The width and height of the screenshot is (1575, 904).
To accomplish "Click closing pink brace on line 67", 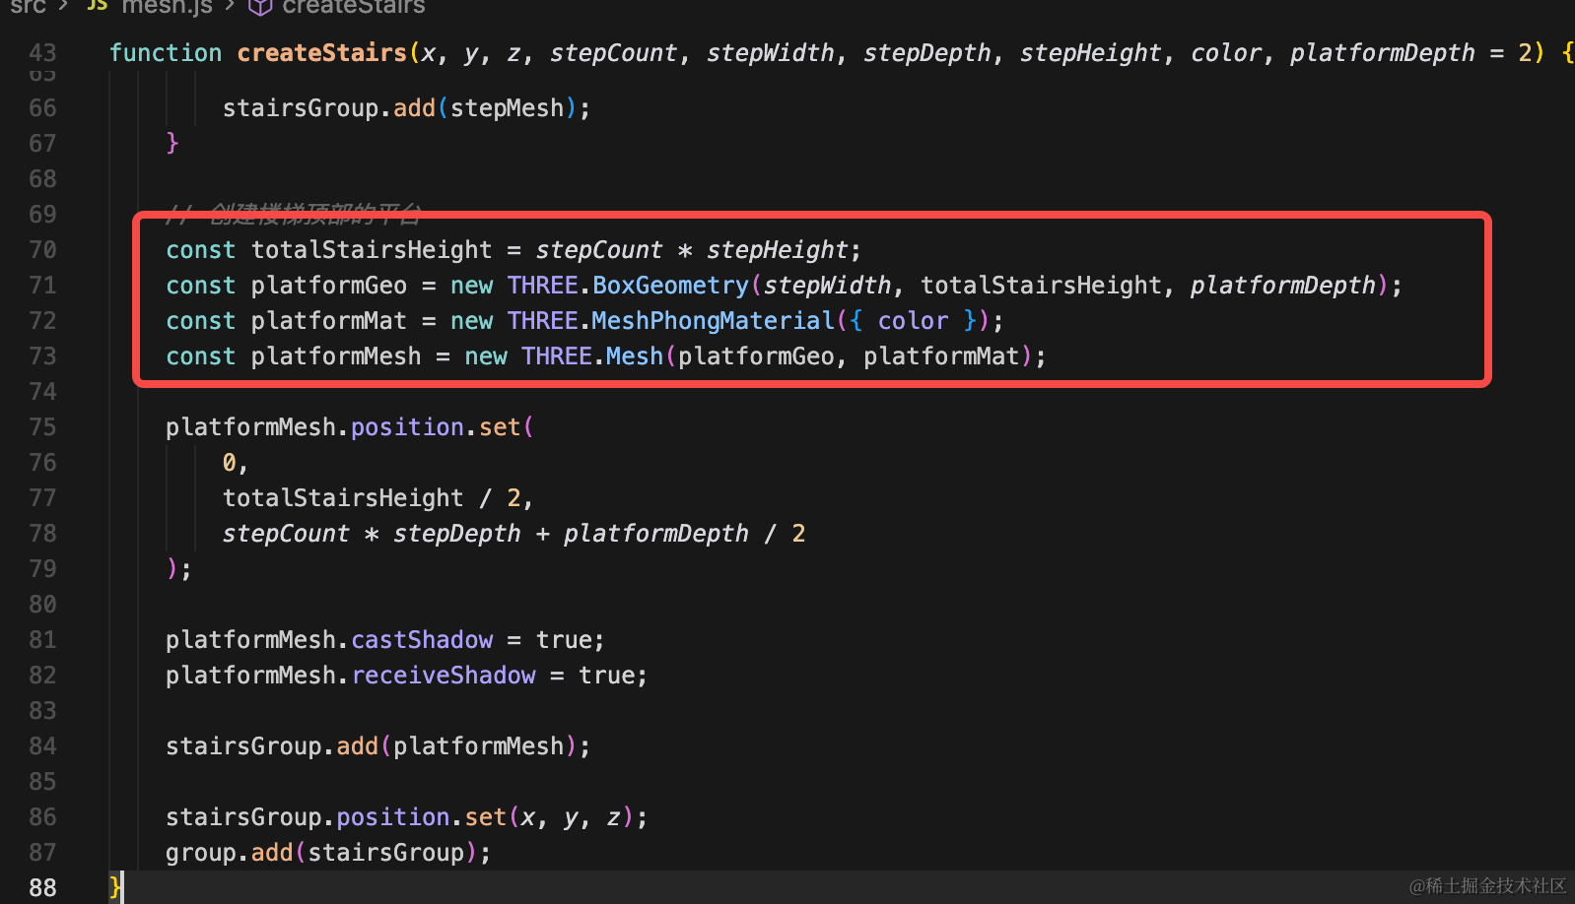I will (172, 144).
